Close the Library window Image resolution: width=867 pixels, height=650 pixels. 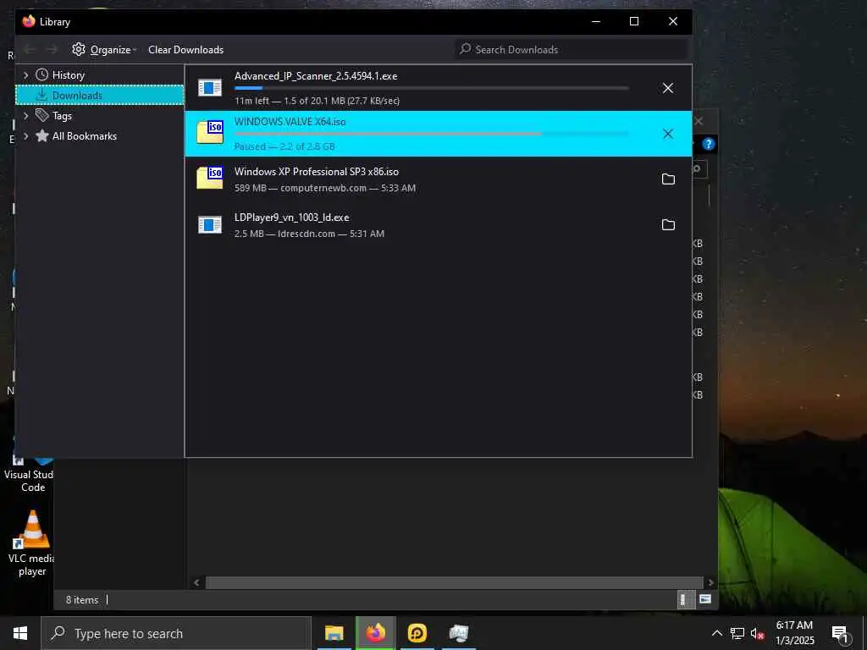673,21
